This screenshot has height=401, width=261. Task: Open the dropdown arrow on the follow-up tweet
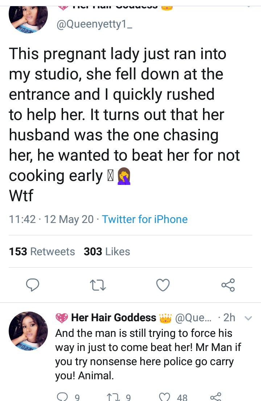coord(248,318)
